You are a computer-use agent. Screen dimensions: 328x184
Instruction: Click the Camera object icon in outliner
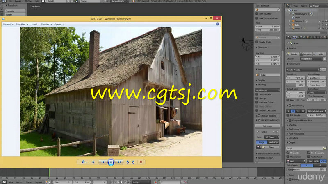293,21
